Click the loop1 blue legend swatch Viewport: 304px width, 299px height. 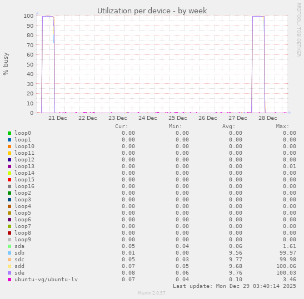(9, 140)
